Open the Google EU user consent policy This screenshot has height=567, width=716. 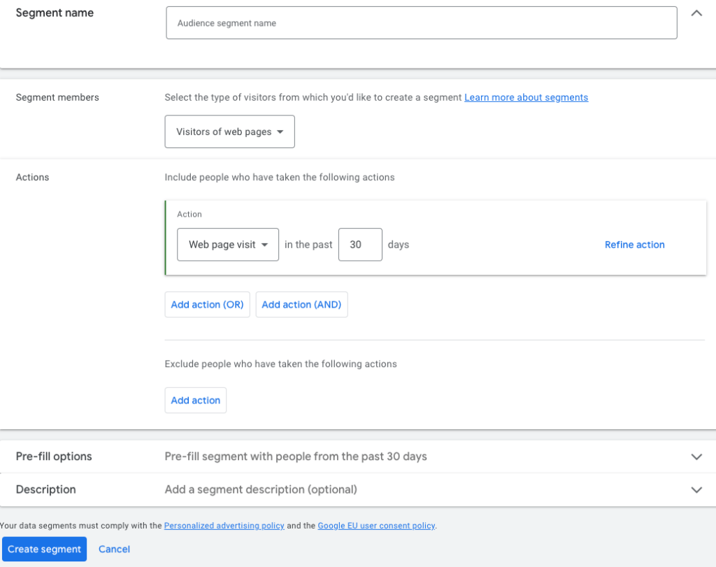pyautogui.click(x=376, y=526)
